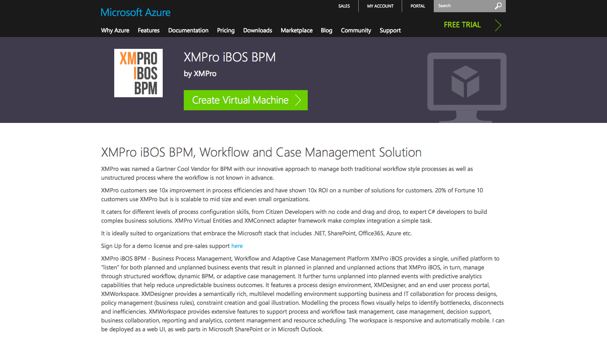Image resolution: width=607 pixels, height=341 pixels.
Task: Open the Features menu
Action: pos(149,30)
